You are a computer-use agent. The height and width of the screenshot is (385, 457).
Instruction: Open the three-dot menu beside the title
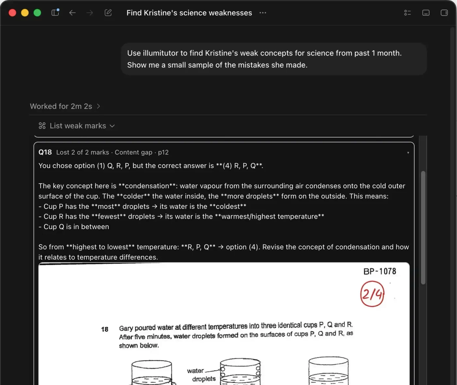[263, 13]
